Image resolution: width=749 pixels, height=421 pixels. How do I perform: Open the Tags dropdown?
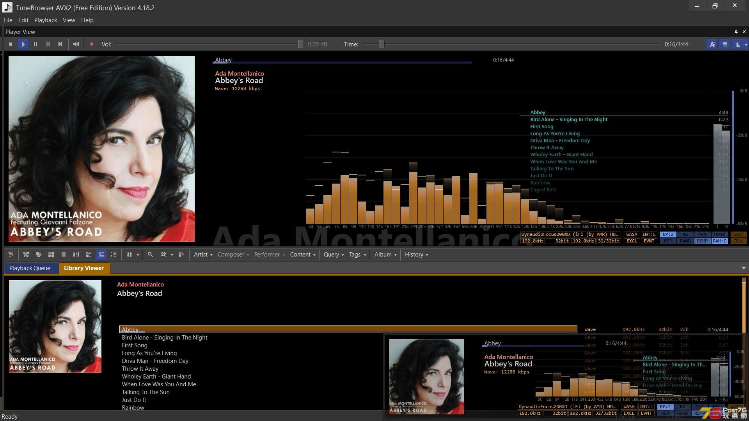(x=357, y=255)
